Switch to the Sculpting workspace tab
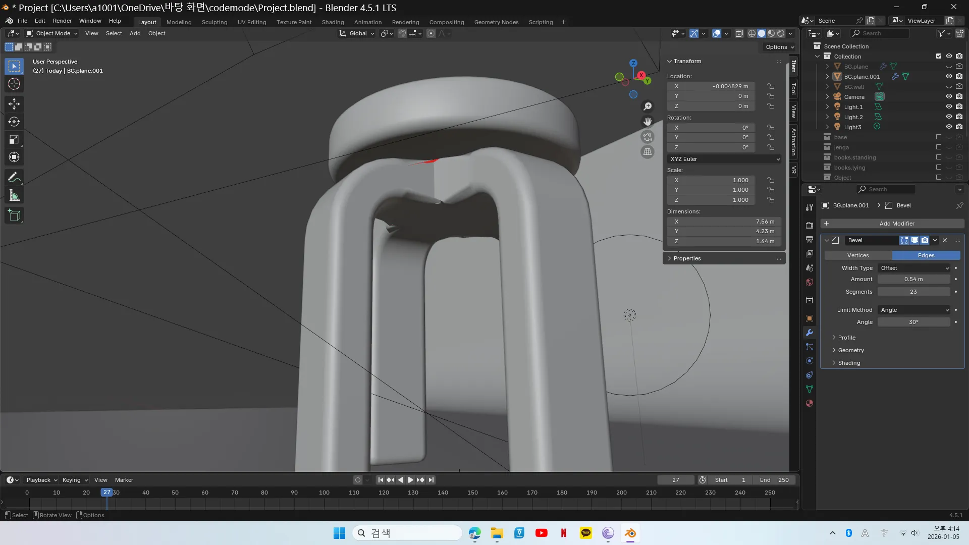The height and width of the screenshot is (545, 969). pos(214,22)
